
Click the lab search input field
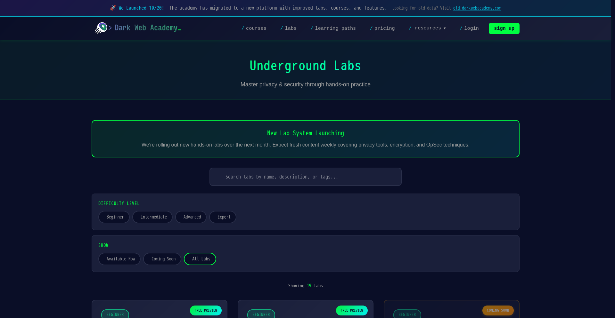pos(305,177)
